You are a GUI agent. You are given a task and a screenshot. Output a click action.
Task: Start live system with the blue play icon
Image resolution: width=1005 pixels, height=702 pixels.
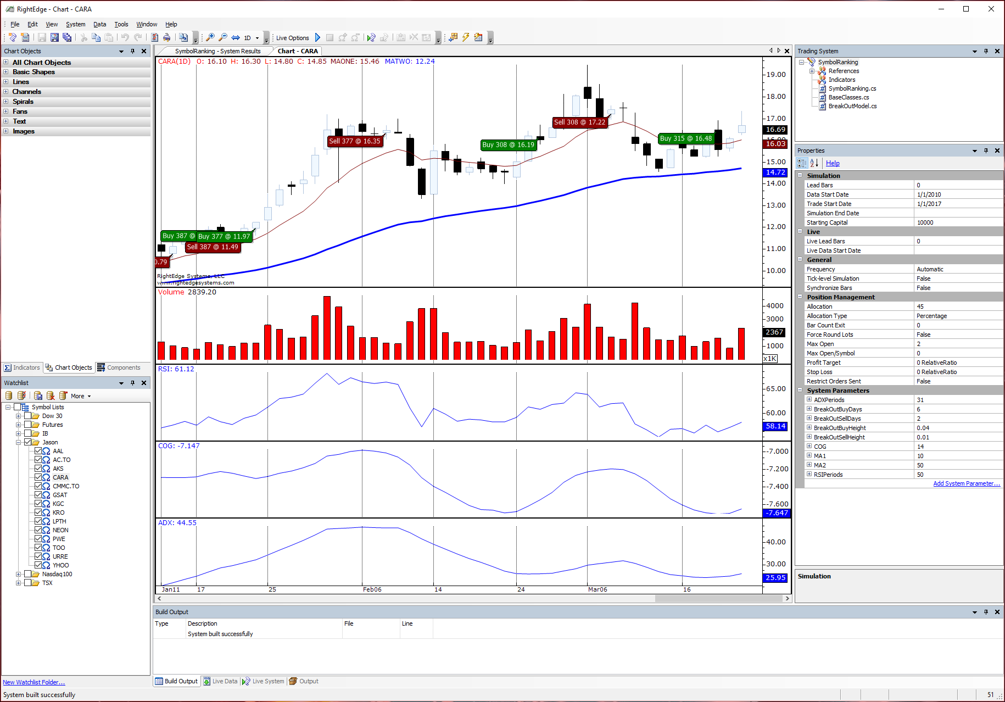point(317,37)
